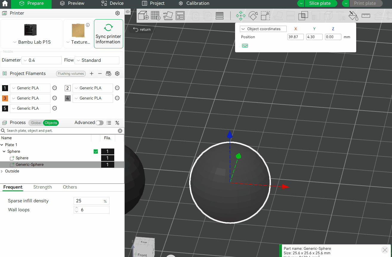Switch process scope to Objects
The width and height of the screenshot is (392, 257).
tap(51, 123)
